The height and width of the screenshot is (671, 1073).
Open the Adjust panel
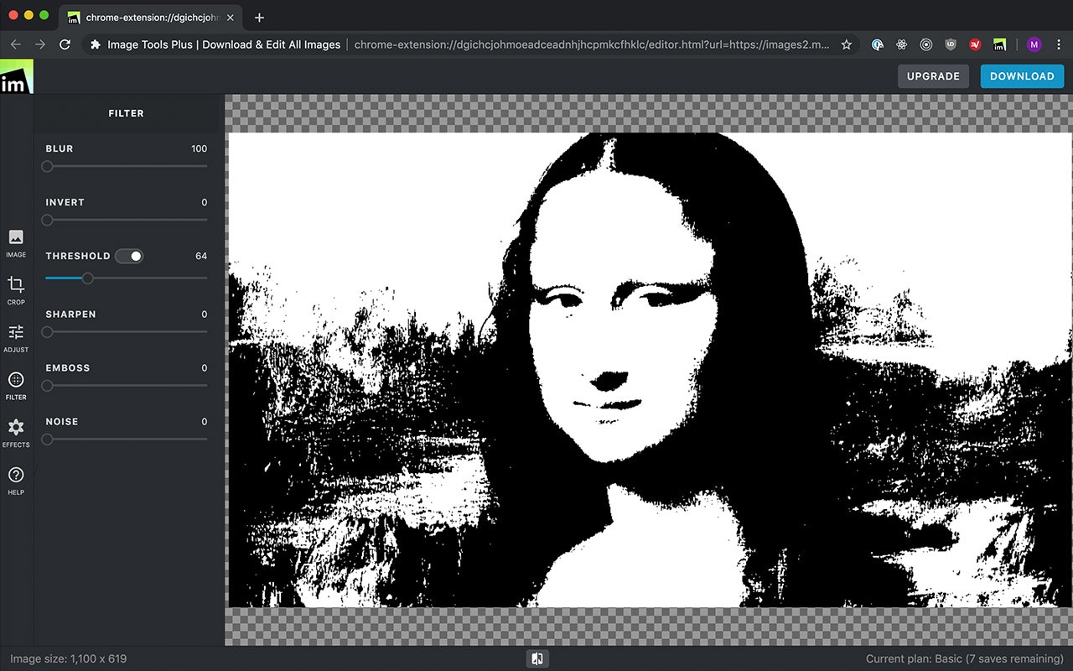pos(16,338)
